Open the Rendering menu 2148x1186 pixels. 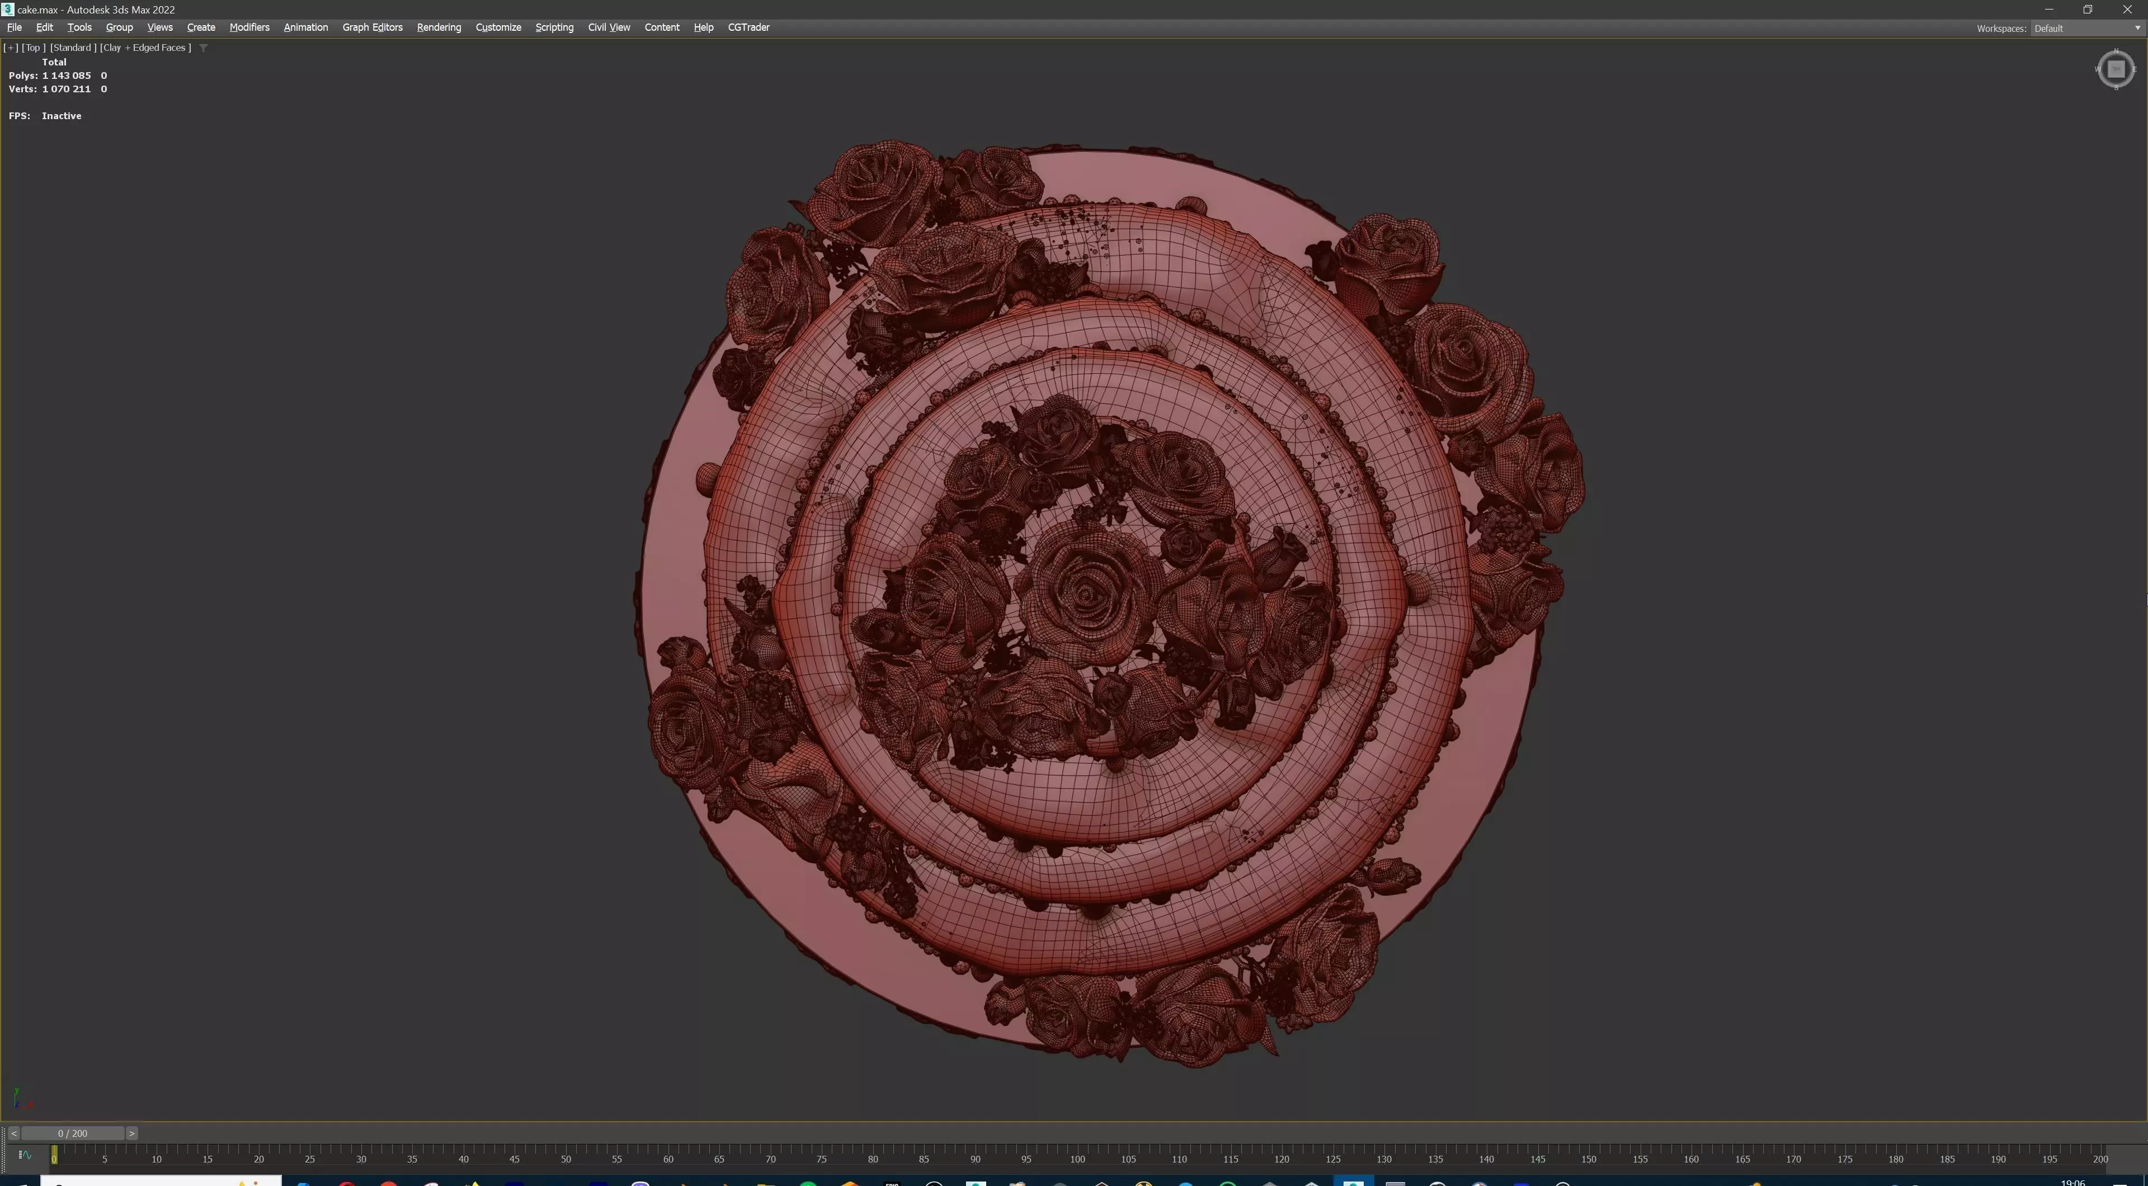(x=439, y=27)
